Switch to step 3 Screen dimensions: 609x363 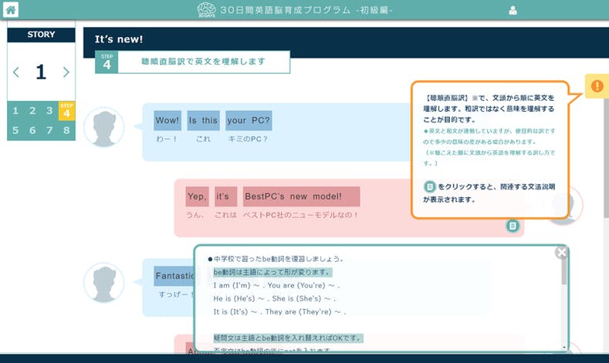(x=49, y=111)
